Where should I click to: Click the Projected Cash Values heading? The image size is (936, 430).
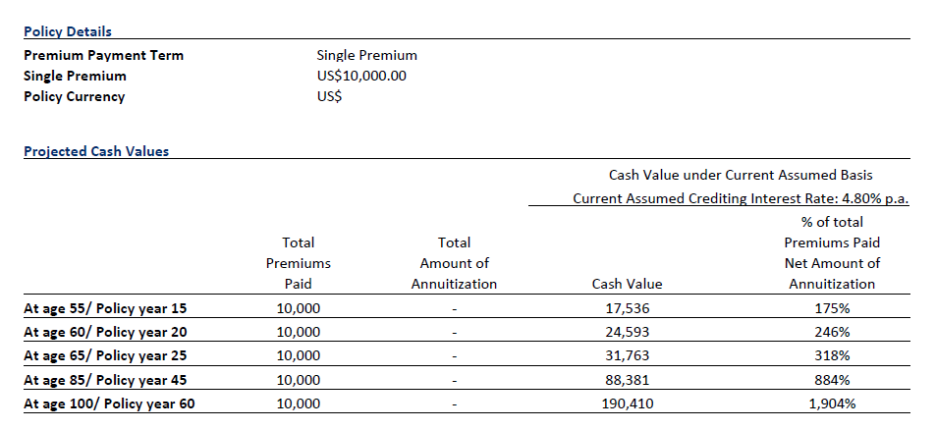96,151
